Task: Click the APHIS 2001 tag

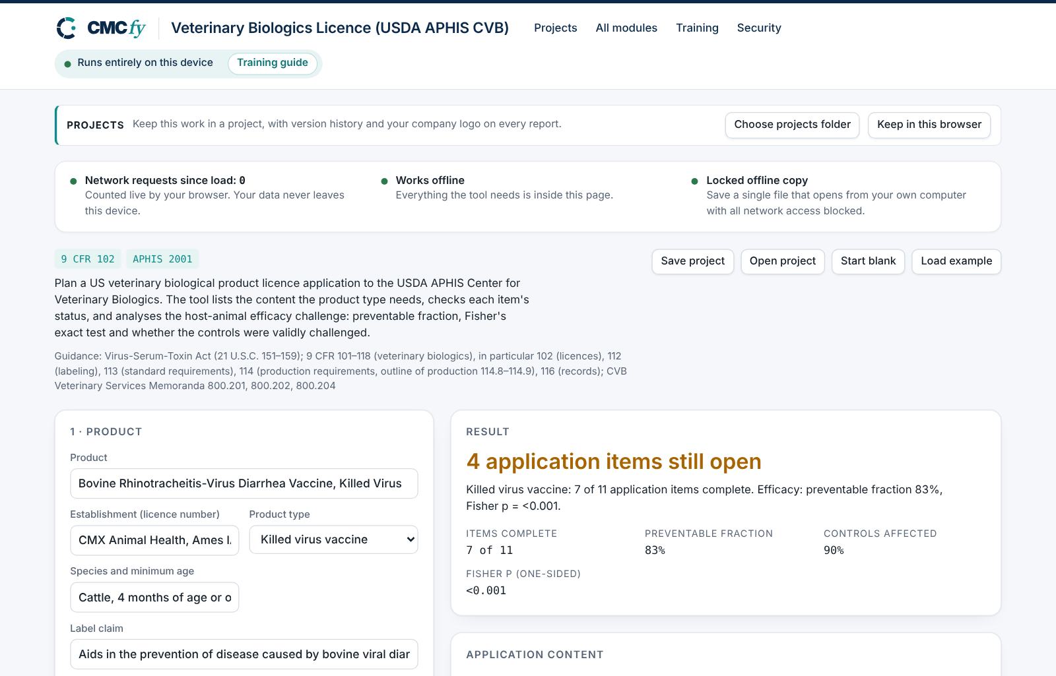Action: [162, 259]
